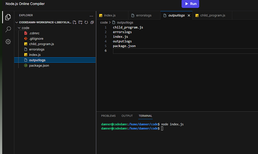The width and height of the screenshot is (258, 154).
Task: Place the cursor on empty editor line 6
Action: point(185,51)
